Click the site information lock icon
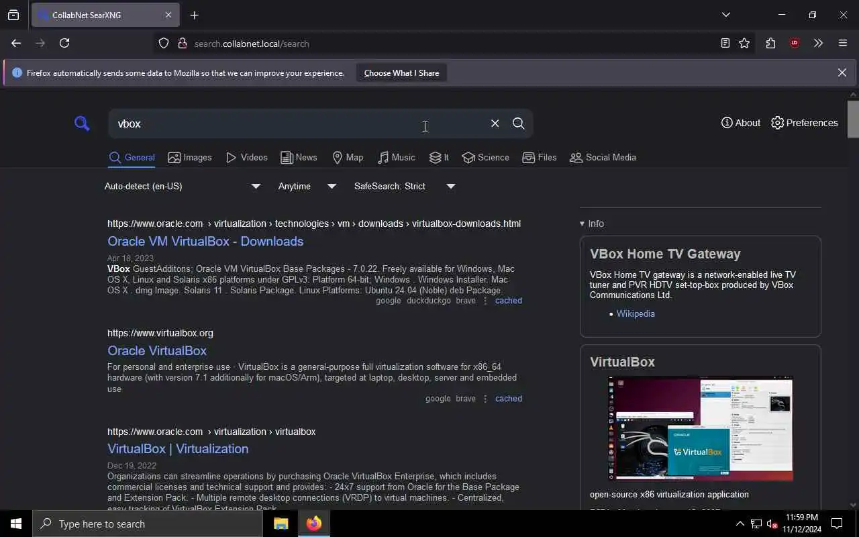The width and height of the screenshot is (859, 537). coord(182,43)
